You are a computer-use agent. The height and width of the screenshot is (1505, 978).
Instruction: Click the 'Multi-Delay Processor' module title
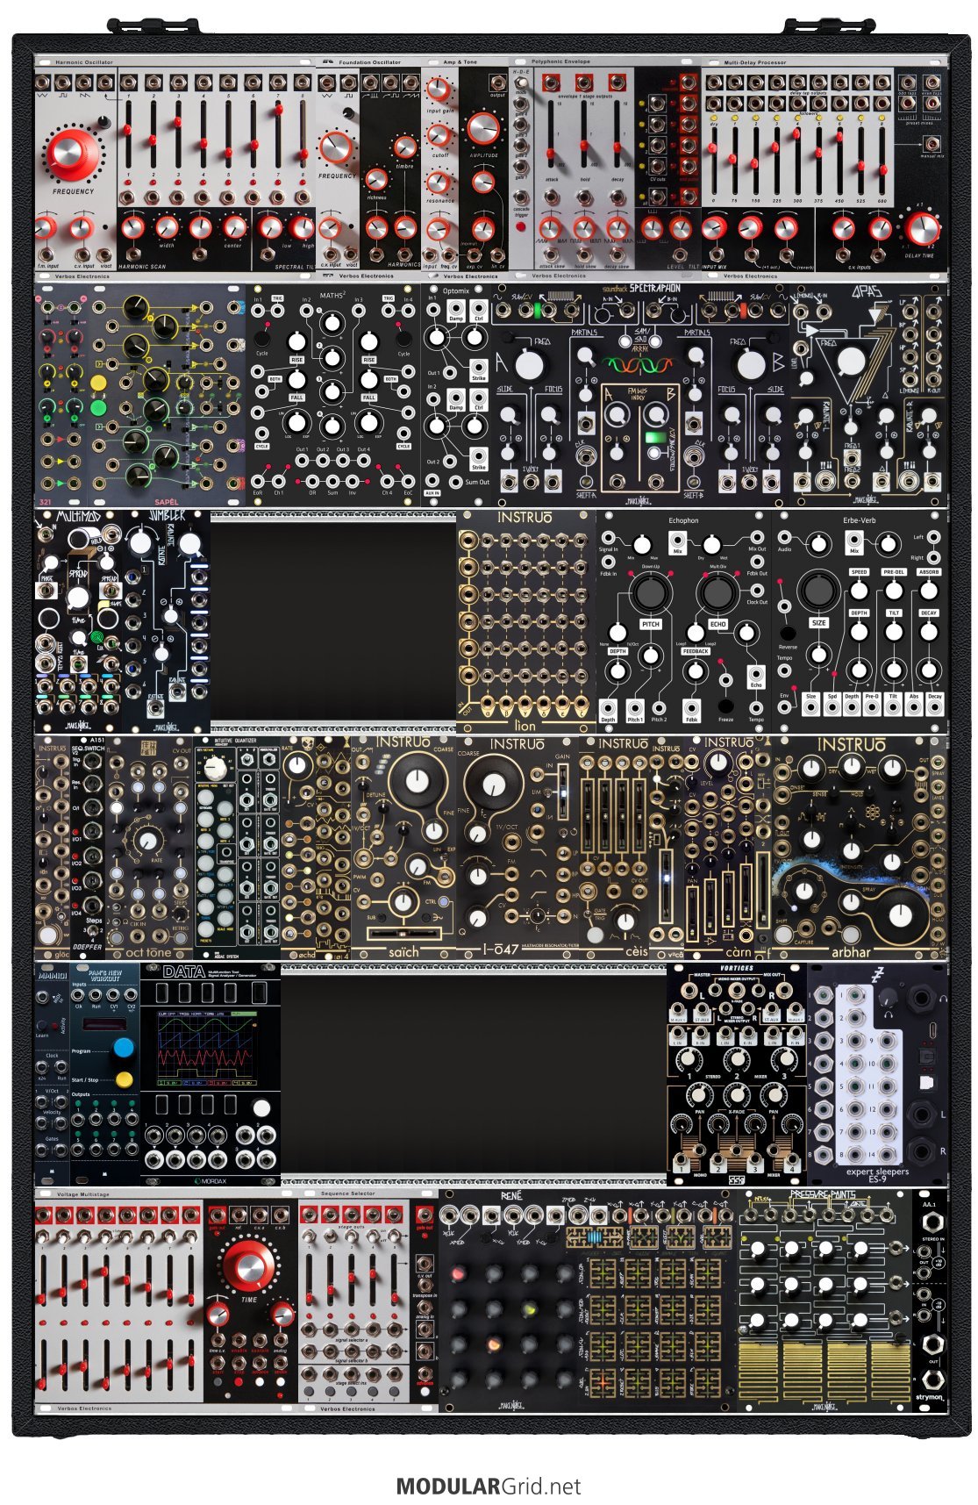(754, 62)
